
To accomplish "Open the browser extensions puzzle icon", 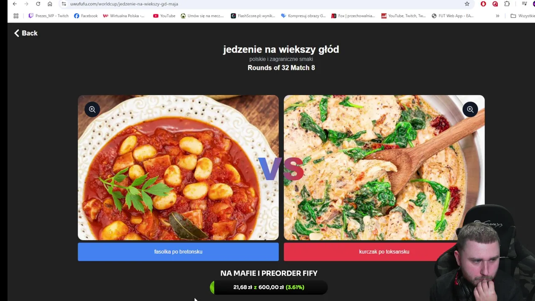I will [507, 4].
